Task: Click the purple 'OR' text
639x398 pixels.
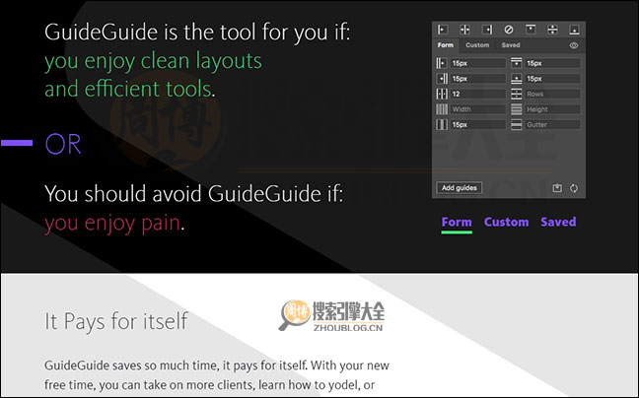Action: click(x=63, y=144)
